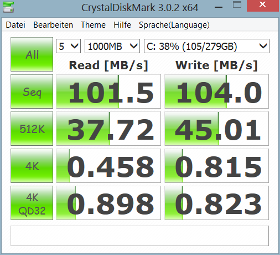The width and height of the screenshot is (280, 255).
Task: Start the 512K random test
Action: (32, 129)
